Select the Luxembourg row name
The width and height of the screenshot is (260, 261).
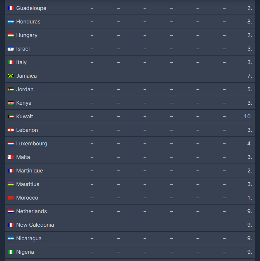coord(32,144)
